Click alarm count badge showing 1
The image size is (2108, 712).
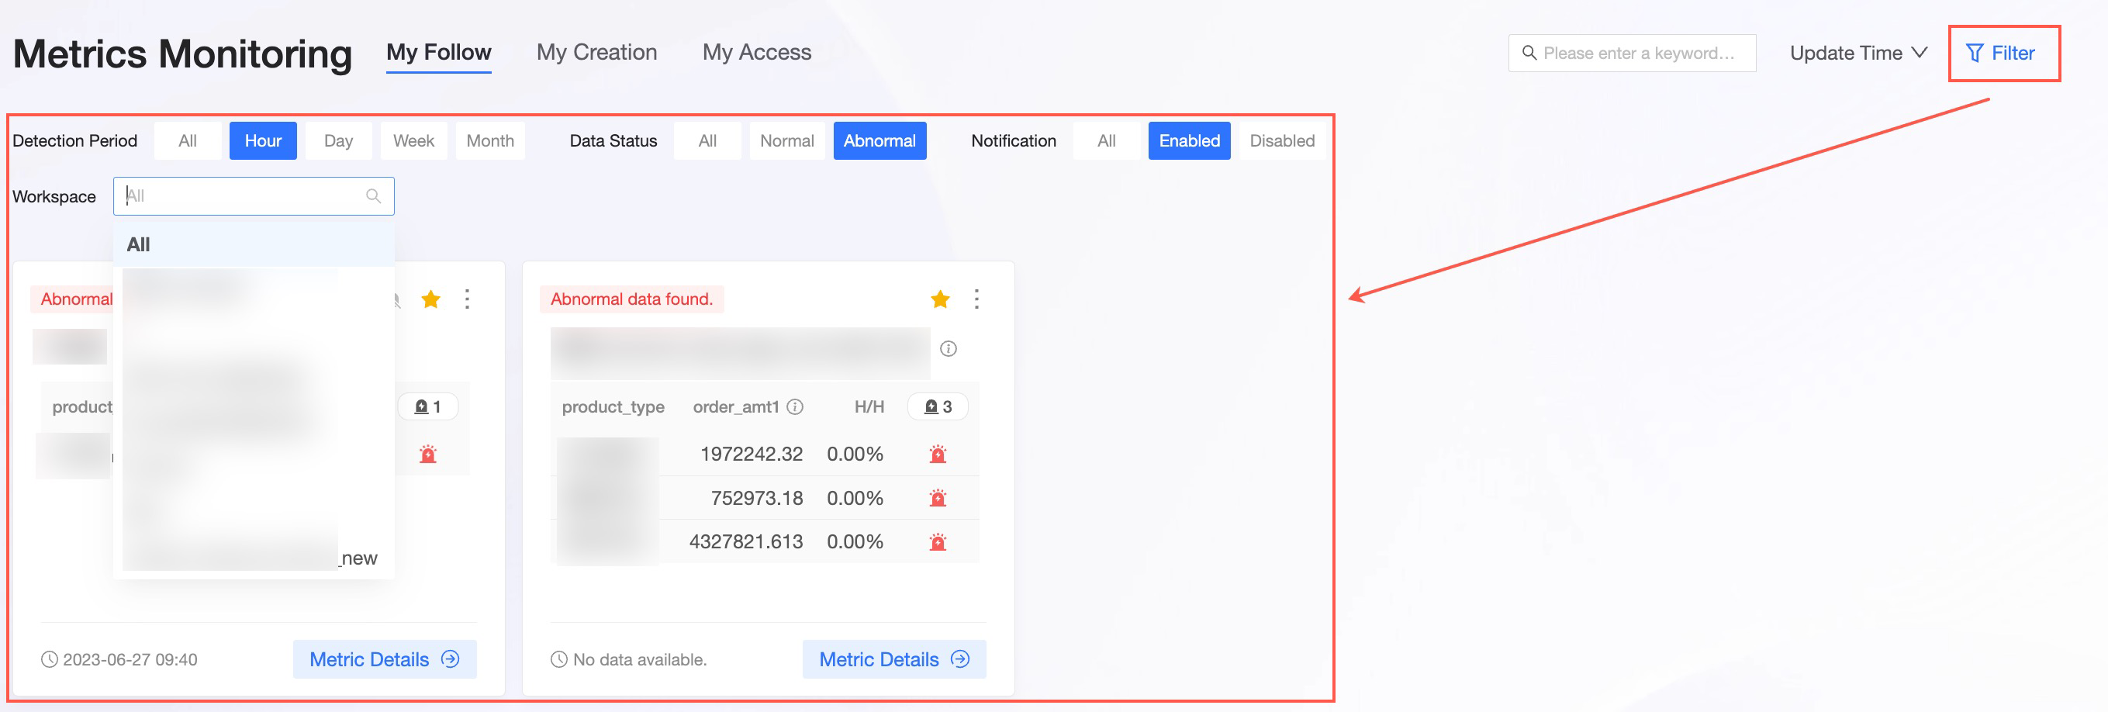click(x=428, y=406)
